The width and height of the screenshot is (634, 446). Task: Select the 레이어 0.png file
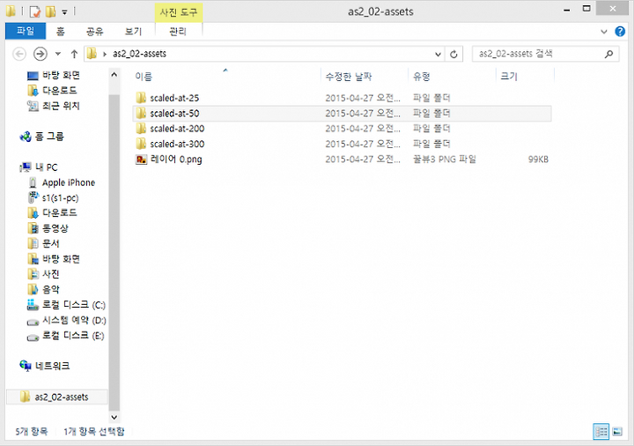pos(342,160)
